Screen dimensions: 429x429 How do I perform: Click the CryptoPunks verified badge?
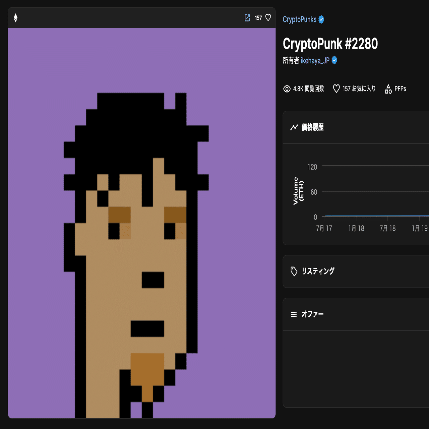click(x=321, y=19)
